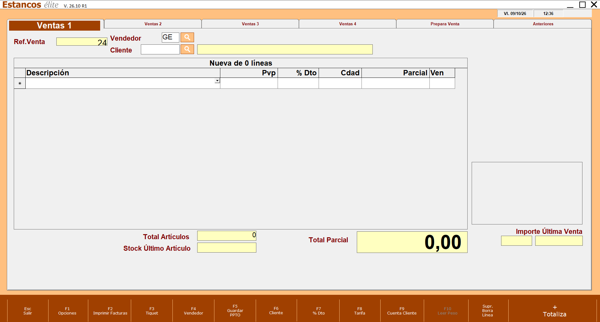Click F9 Cuenta Cliente button
Image resolution: width=600 pixels, height=322 pixels.
402,311
